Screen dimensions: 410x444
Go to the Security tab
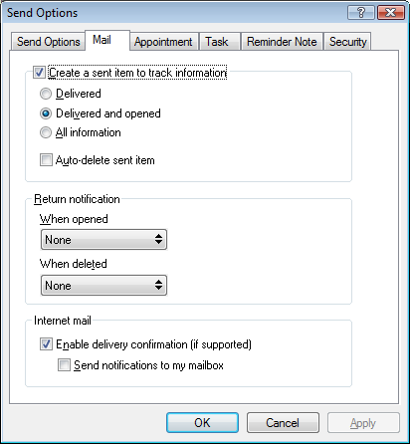click(347, 42)
